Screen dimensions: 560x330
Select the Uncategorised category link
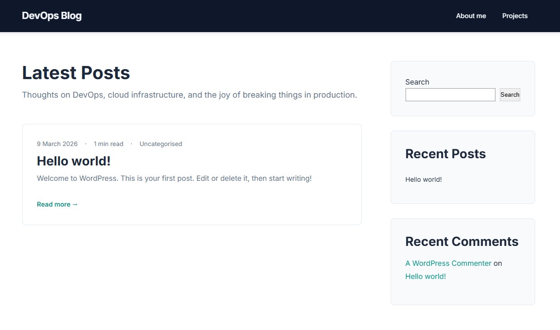click(160, 144)
